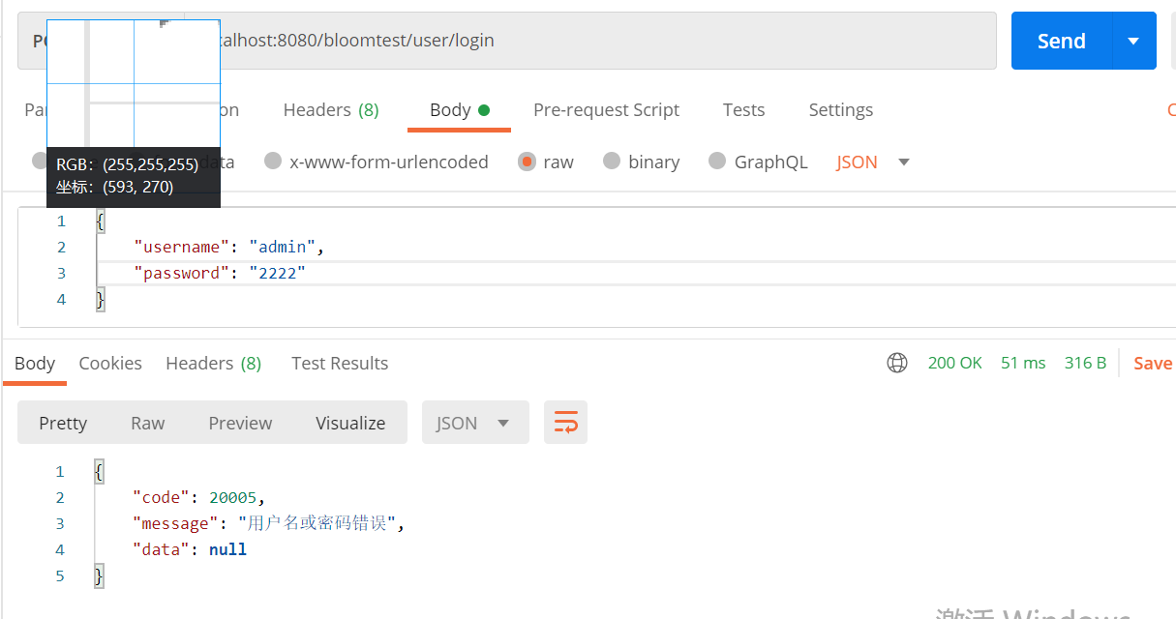Click the globe network information icon
This screenshot has width=1176, height=619.
897,363
